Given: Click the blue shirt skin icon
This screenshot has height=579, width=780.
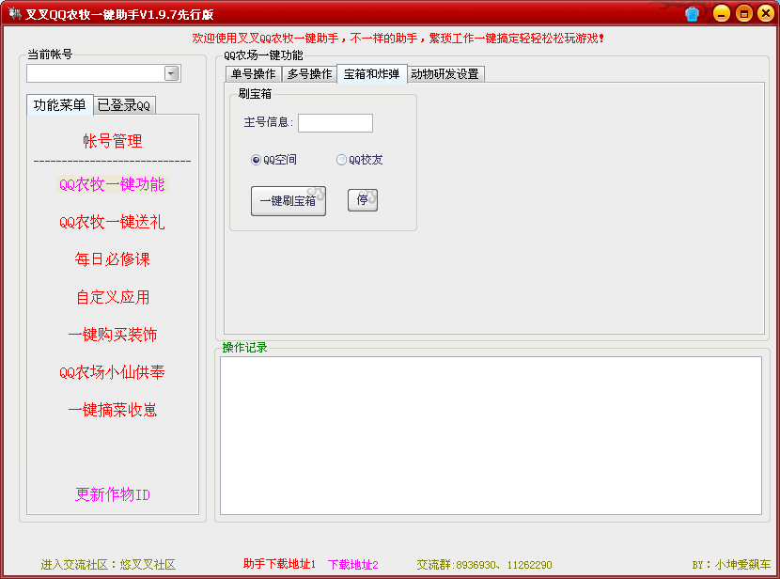Looking at the screenshot, I should [x=693, y=13].
